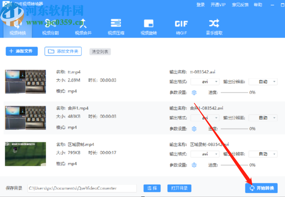Minimize the converter window

point(272,5)
